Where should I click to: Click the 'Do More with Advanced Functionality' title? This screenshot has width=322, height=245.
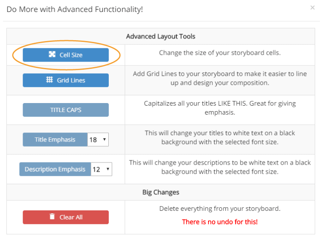click(75, 9)
